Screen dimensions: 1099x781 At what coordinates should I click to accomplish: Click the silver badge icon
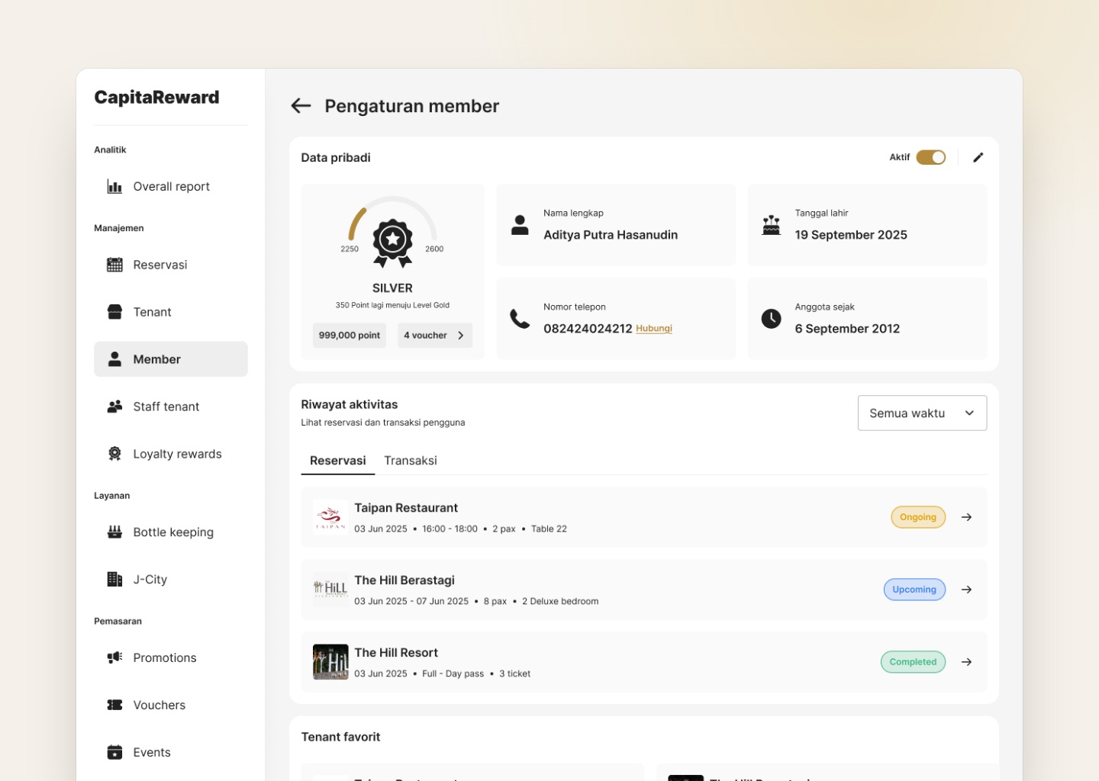point(392,243)
